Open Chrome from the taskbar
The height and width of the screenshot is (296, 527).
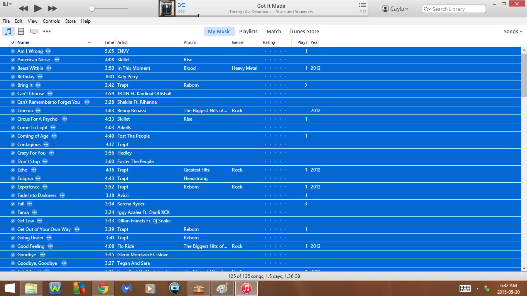pyautogui.click(x=103, y=288)
